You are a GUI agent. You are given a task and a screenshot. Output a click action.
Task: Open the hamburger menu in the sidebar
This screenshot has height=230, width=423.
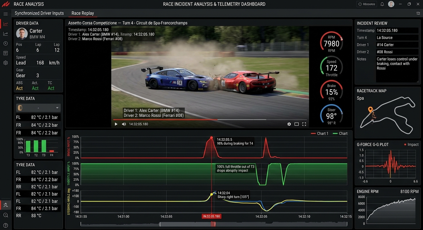[x=5, y=14]
